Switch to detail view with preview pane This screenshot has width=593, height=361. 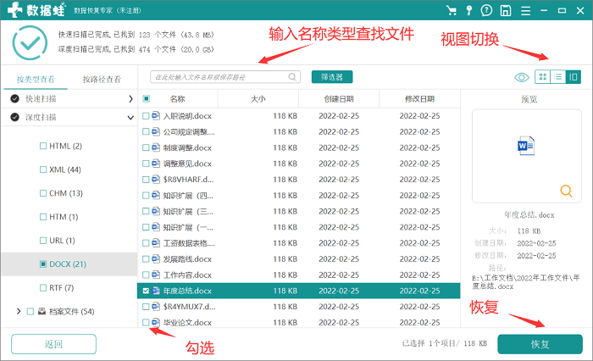[574, 77]
